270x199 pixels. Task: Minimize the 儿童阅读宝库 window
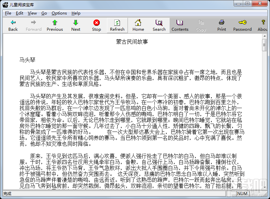(239, 4)
